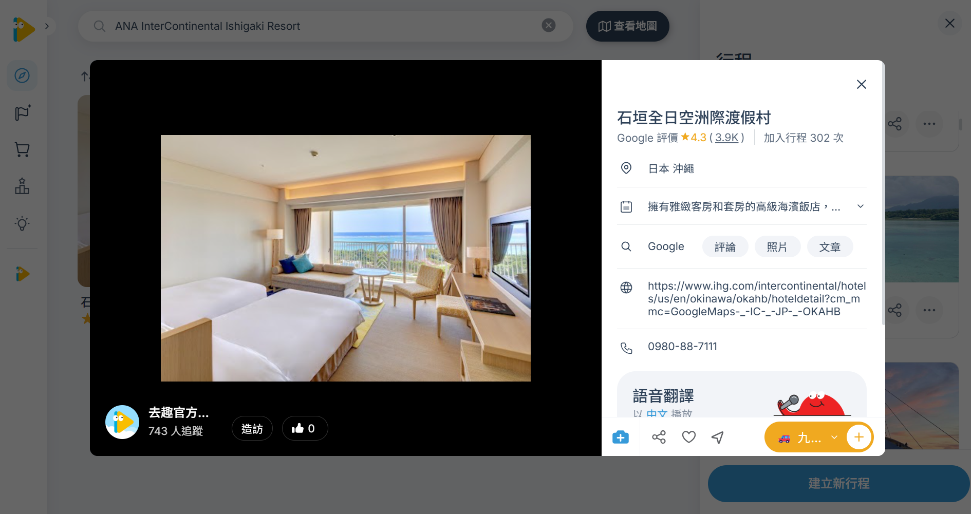Image resolution: width=971 pixels, height=514 pixels.
Task: Open the 評論 reviews tab
Action: [x=725, y=247]
